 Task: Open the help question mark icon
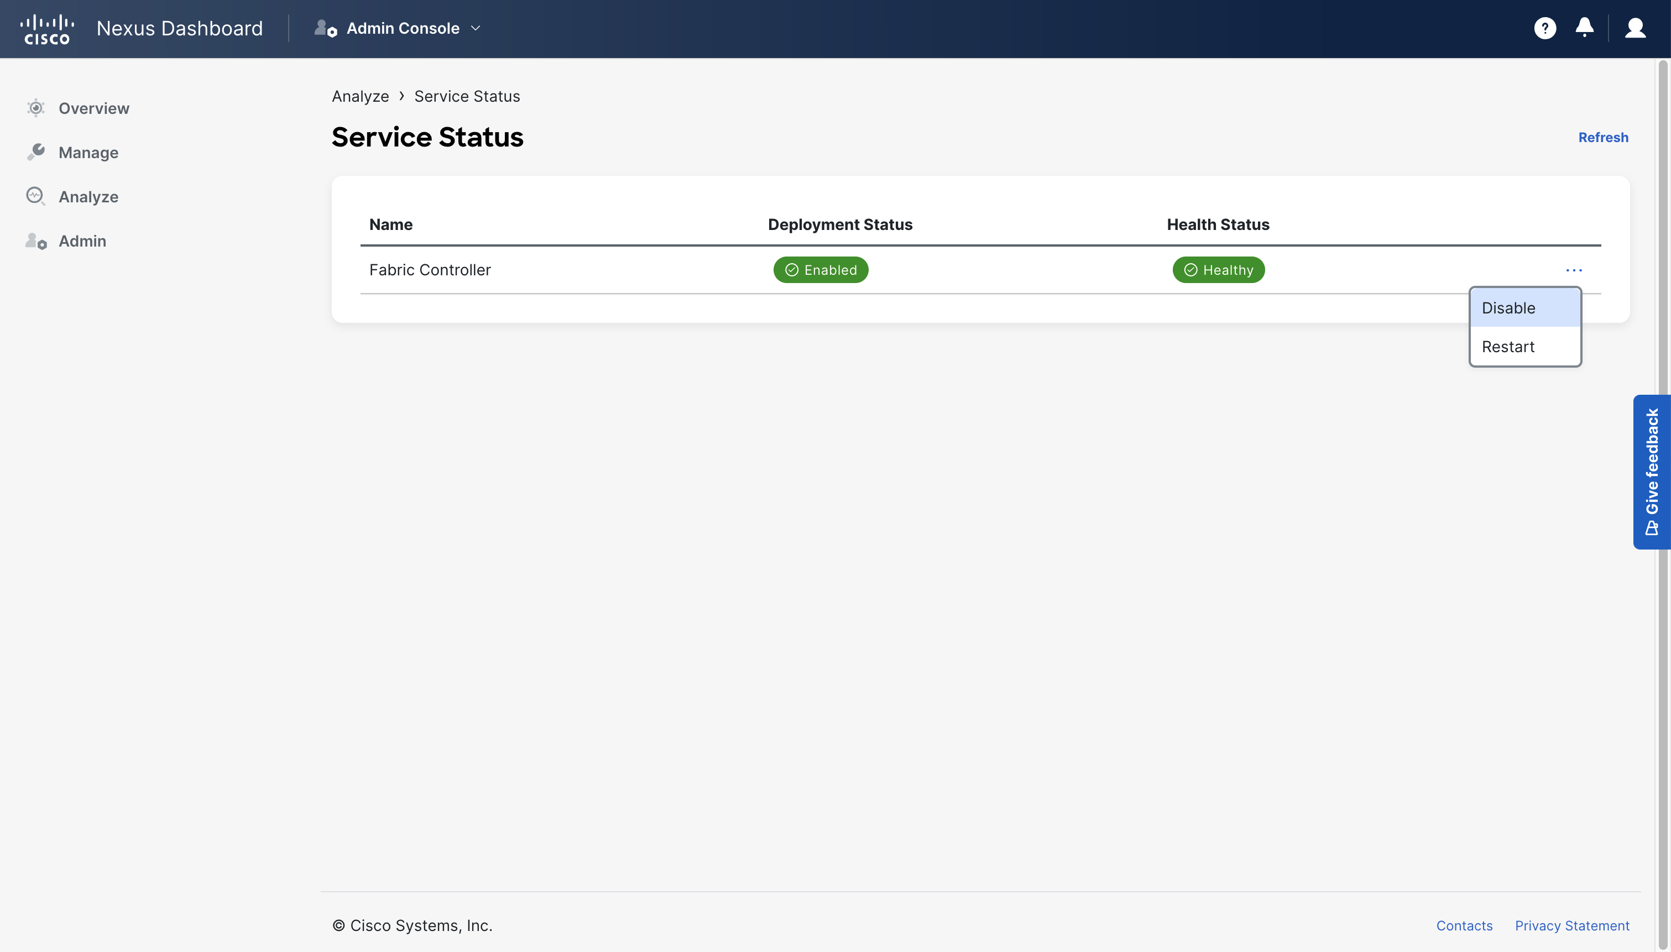[1545, 28]
